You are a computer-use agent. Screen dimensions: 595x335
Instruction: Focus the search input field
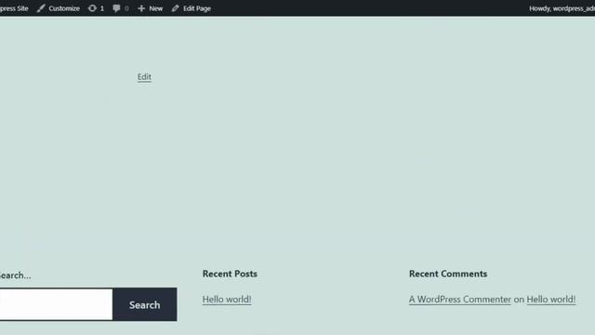pos(56,304)
